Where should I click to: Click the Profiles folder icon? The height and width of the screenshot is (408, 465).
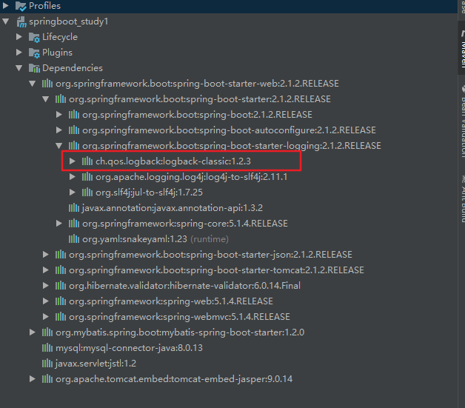pyautogui.click(x=21, y=6)
